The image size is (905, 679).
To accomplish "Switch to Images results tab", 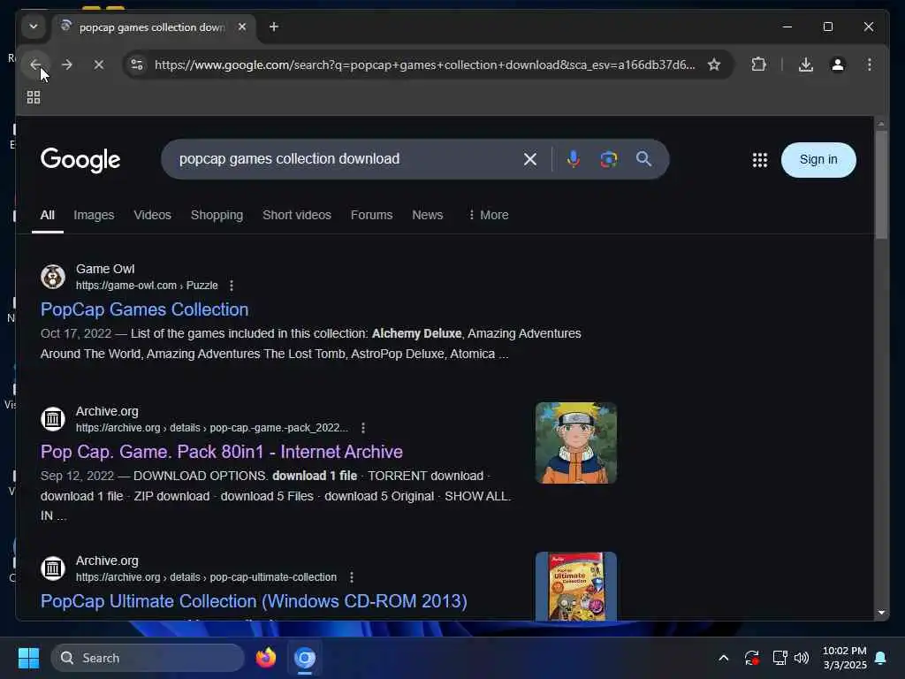I will click(94, 216).
